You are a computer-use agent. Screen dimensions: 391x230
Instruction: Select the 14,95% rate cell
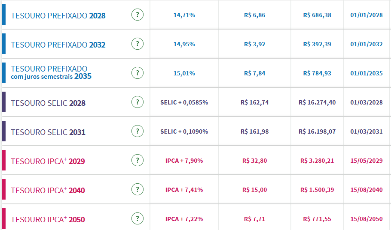click(x=184, y=44)
